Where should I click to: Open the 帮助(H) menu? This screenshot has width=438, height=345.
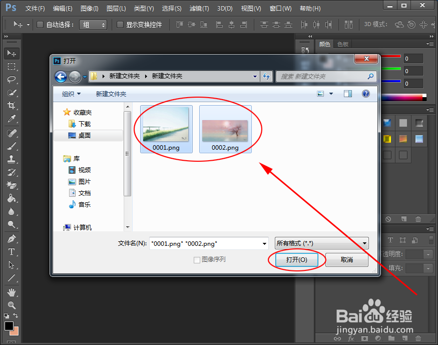click(310, 9)
